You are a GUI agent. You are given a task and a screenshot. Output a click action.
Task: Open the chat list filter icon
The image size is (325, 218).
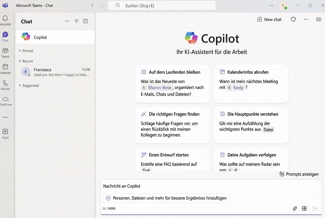[x=76, y=21]
